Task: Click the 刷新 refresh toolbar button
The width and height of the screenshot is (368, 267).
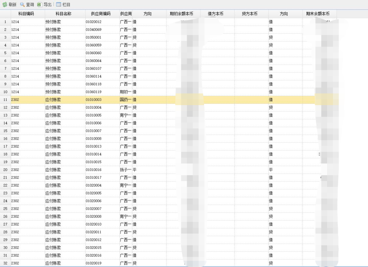Action: click(x=10, y=4)
